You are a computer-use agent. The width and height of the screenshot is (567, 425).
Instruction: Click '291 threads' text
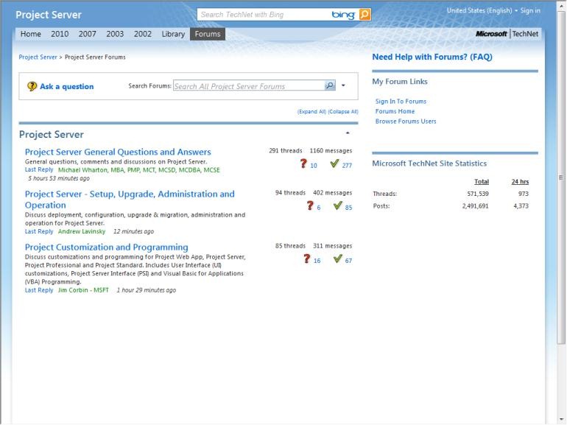pos(285,151)
